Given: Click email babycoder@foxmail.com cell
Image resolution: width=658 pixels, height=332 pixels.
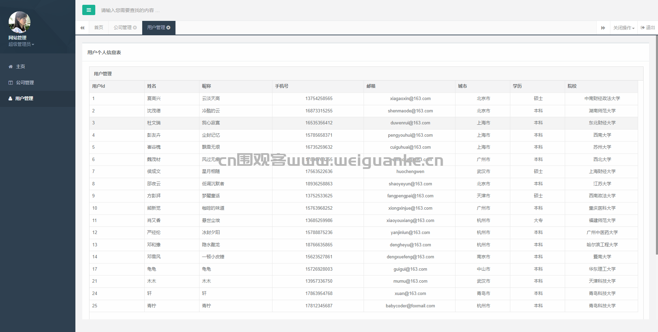Looking at the screenshot, I should tap(410, 306).
